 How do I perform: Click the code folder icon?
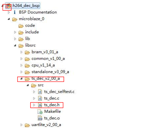coord(21,26)
